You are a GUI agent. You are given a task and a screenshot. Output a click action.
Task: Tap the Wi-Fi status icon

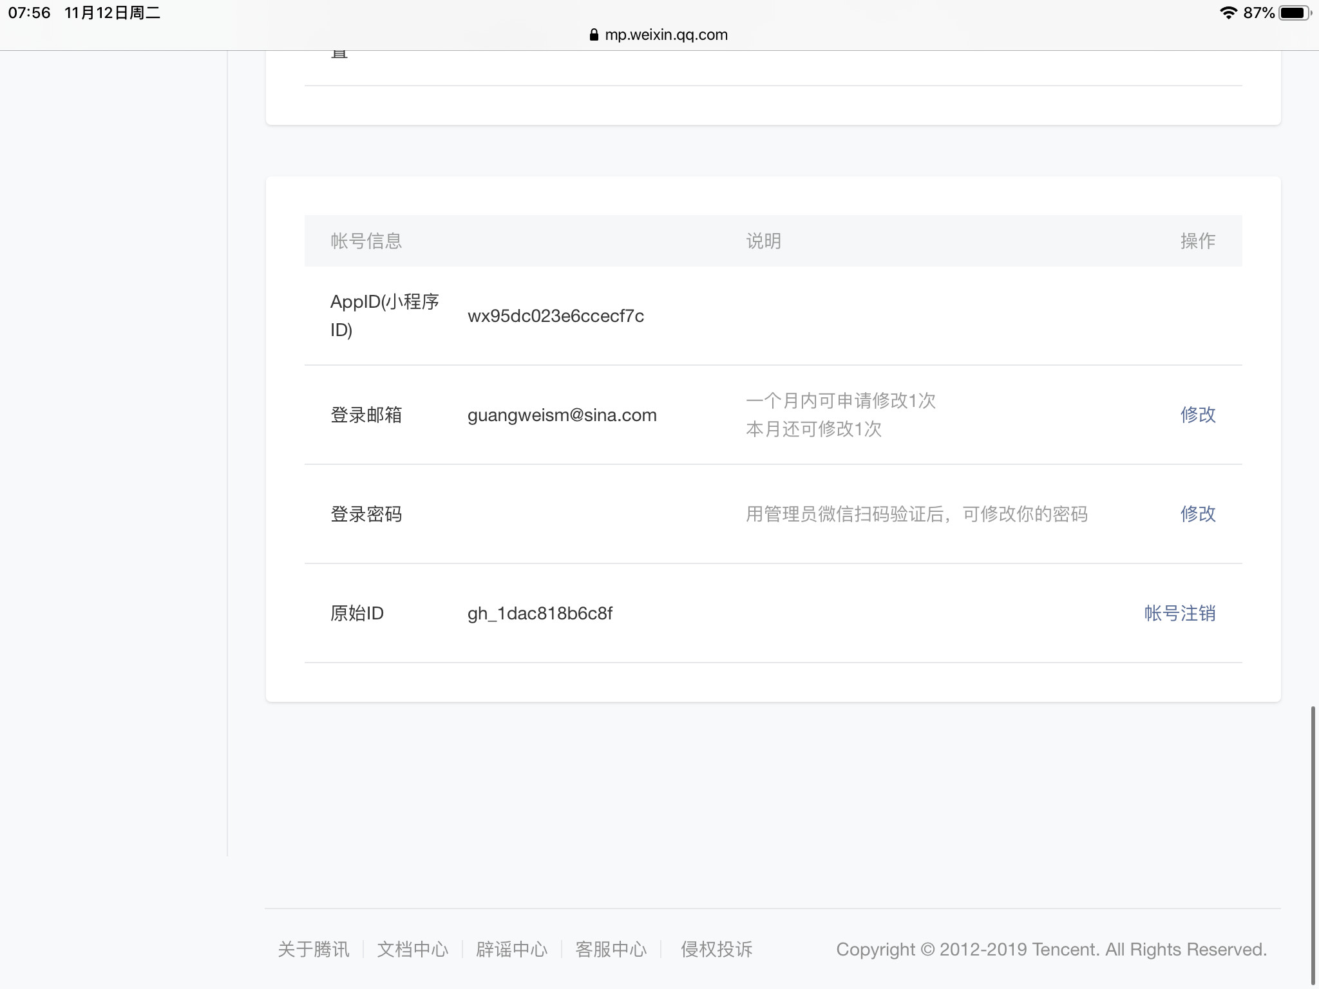(x=1228, y=13)
